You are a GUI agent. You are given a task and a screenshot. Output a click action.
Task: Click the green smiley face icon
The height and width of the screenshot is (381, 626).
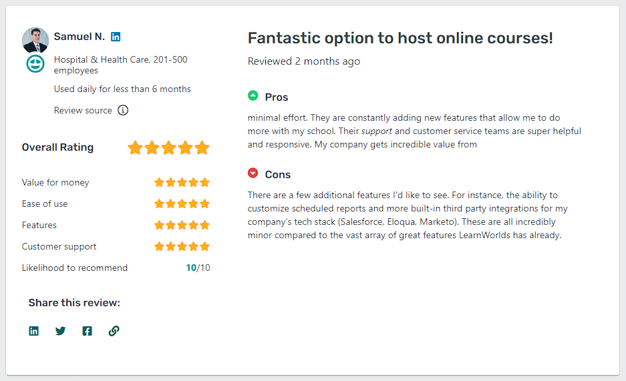pyautogui.click(x=35, y=64)
